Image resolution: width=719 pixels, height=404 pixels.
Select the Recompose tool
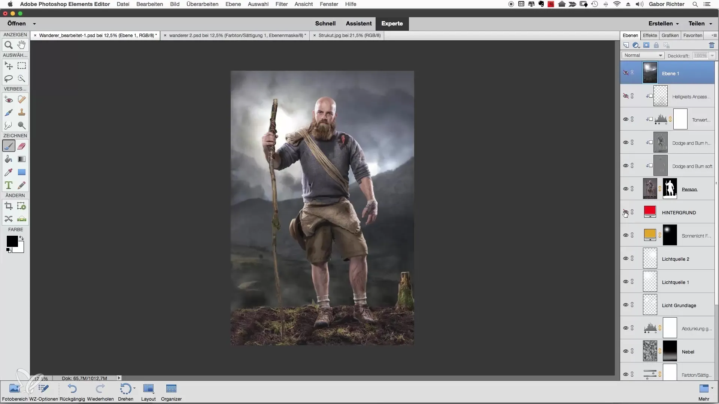22,206
